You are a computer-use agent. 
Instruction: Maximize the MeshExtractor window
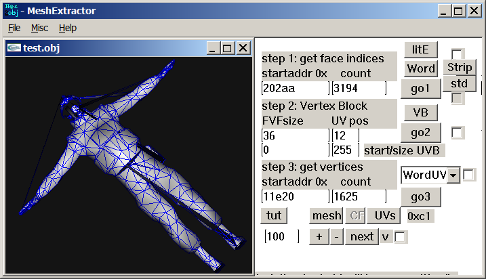tap(458, 11)
